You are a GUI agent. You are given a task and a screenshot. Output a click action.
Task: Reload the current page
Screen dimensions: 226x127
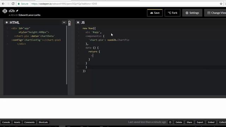(13, 4)
